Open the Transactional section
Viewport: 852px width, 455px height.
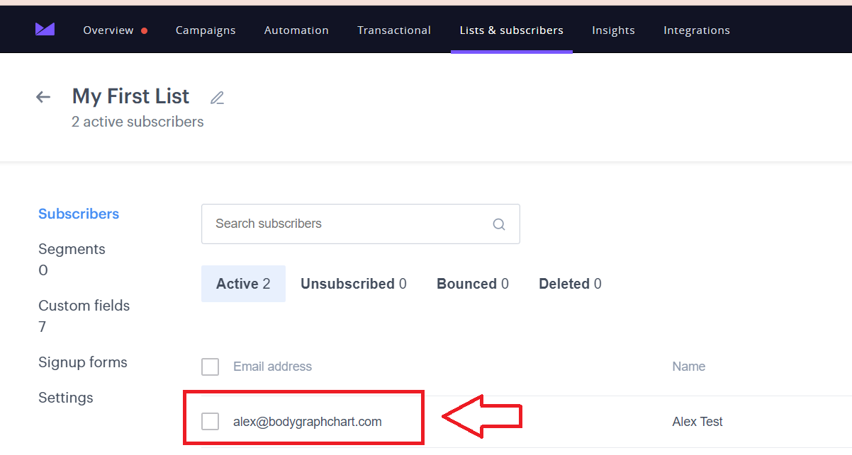tap(394, 30)
